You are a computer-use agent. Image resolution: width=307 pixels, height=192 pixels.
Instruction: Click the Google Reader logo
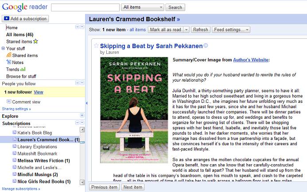pos(25,7)
